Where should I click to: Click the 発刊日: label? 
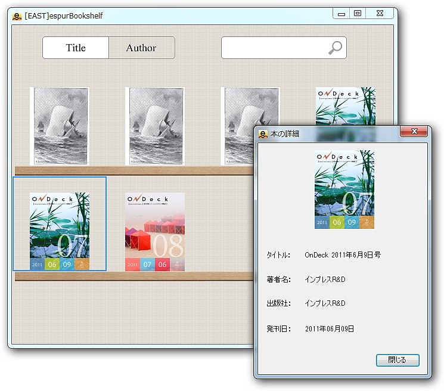tap(279, 328)
